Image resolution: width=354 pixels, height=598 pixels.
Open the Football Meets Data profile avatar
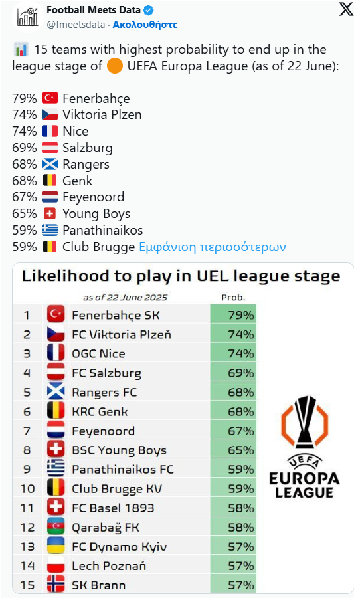(x=27, y=17)
